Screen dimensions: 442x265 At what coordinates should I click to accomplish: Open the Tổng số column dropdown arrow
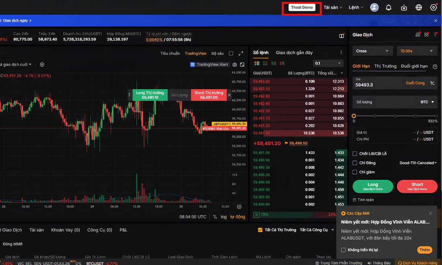pos(342,73)
